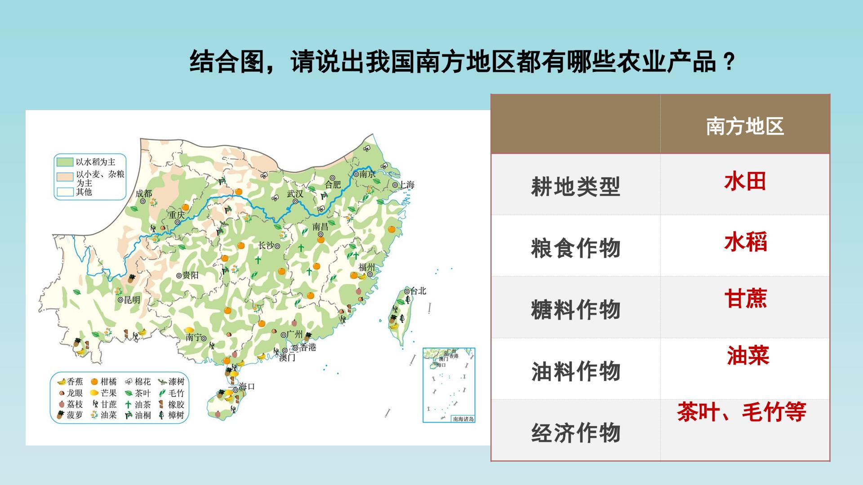This screenshot has height=485, width=863.
Task: Select the 茶叶、毛竹等 answer cell
Action: 745,430
